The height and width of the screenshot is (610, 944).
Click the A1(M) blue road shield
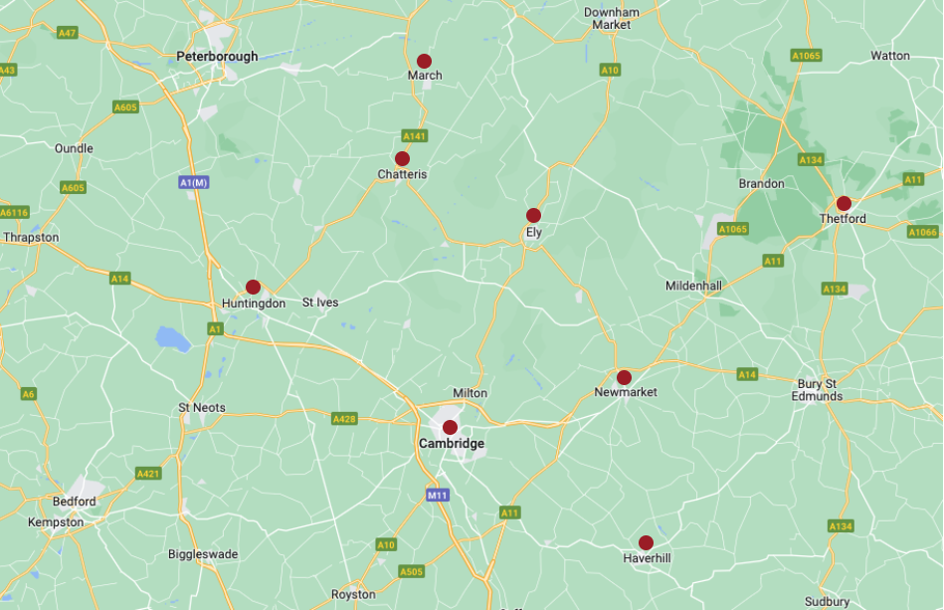[x=194, y=182]
